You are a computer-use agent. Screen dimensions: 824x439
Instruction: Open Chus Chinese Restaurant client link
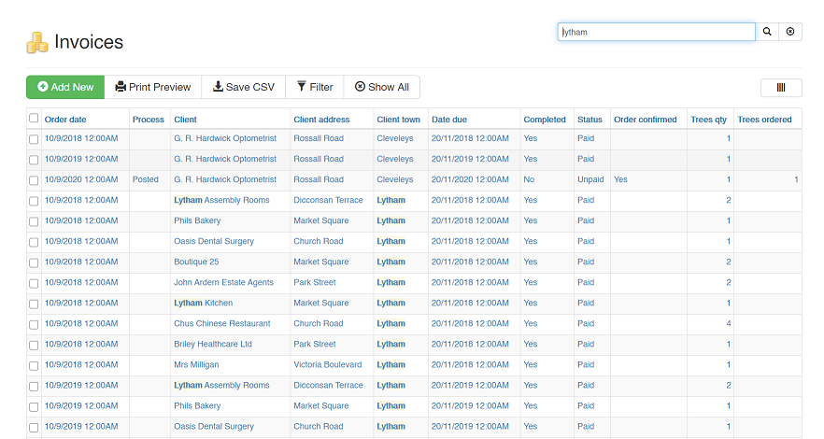point(222,323)
